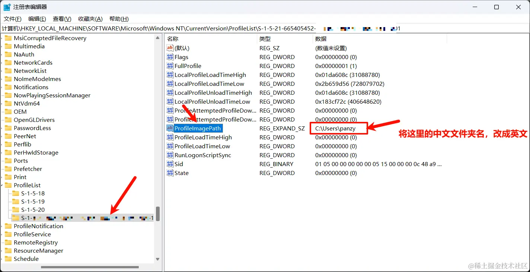Select the PasswordLess key
The image size is (530, 272).
(x=32, y=128)
